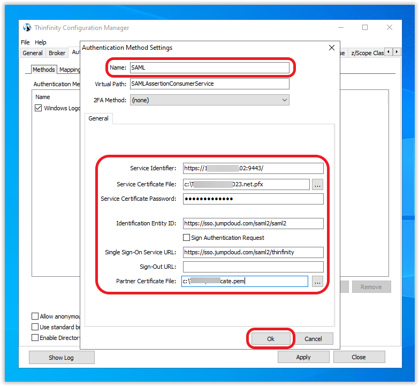Select the dialog's General tab

[98, 118]
